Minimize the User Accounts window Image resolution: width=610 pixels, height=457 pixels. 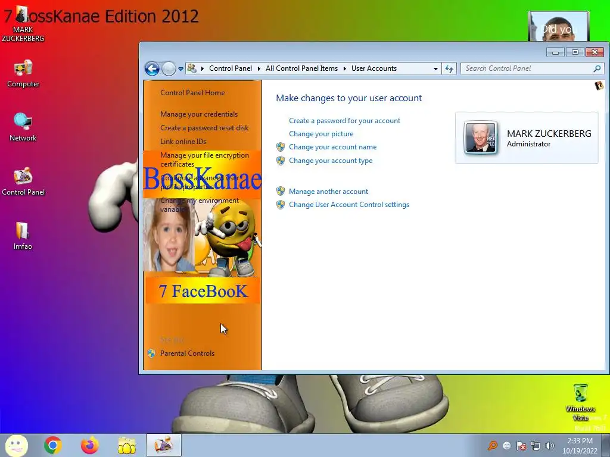pos(555,52)
